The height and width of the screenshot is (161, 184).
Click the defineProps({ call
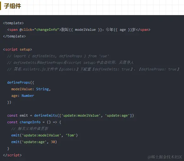(x=20, y=82)
